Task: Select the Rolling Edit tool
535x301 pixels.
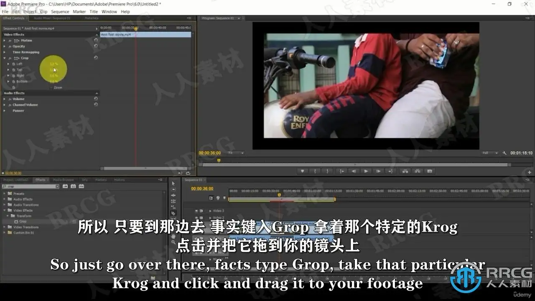Action: 173,201
